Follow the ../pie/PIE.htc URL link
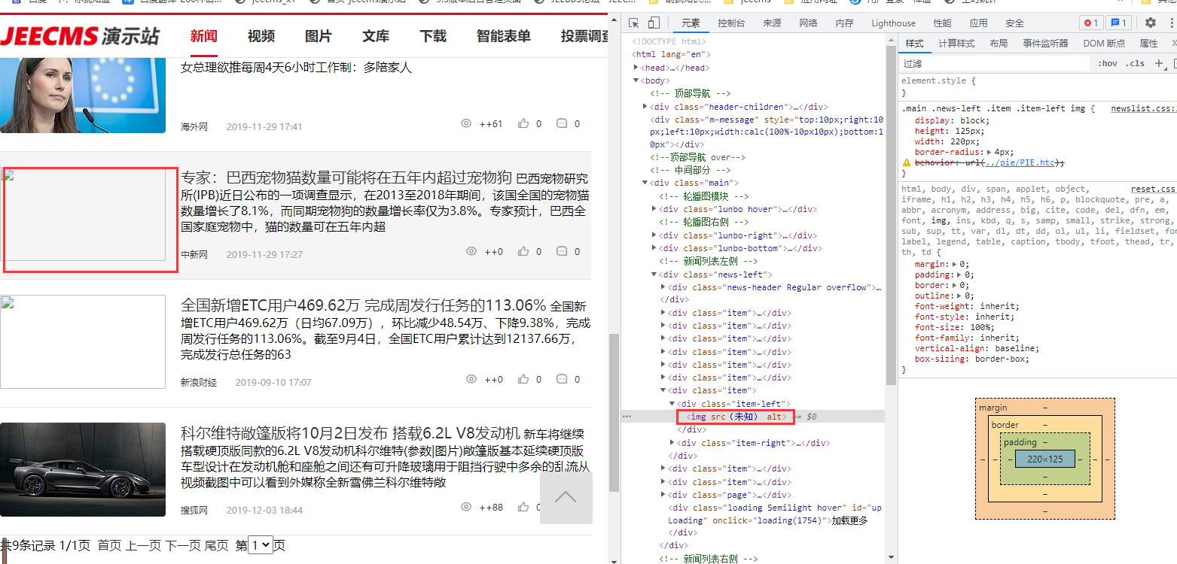This screenshot has width=1177, height=564. click(1020, 163)
